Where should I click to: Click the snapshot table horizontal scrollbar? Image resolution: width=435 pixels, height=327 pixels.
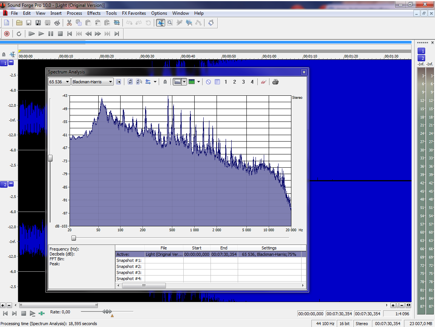tap(144, 286)
